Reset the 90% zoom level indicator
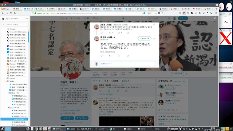The width and height of the screenshot is (233, 131). [x=149, y=13]
